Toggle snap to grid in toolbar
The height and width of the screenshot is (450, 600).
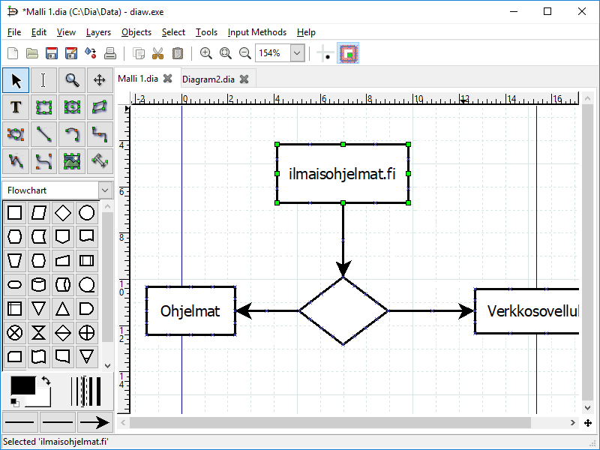[325, 53]
